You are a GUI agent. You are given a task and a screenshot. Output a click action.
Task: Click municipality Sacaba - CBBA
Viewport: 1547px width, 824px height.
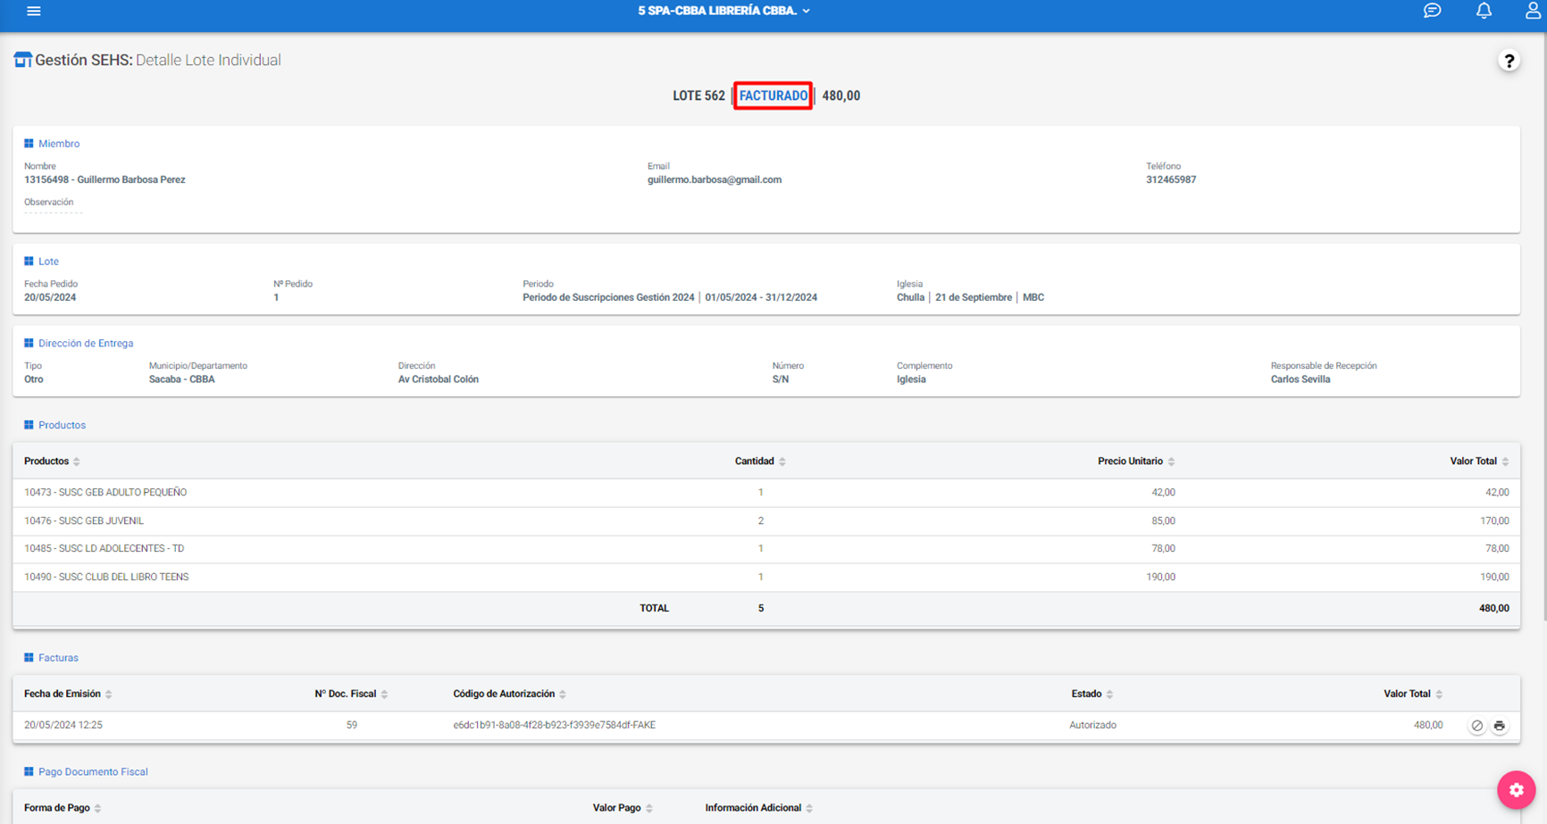(x=181, y=380)
